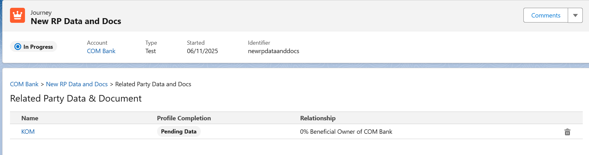
Task: Click the Pending Data status badge
Action: click(179, 132)
